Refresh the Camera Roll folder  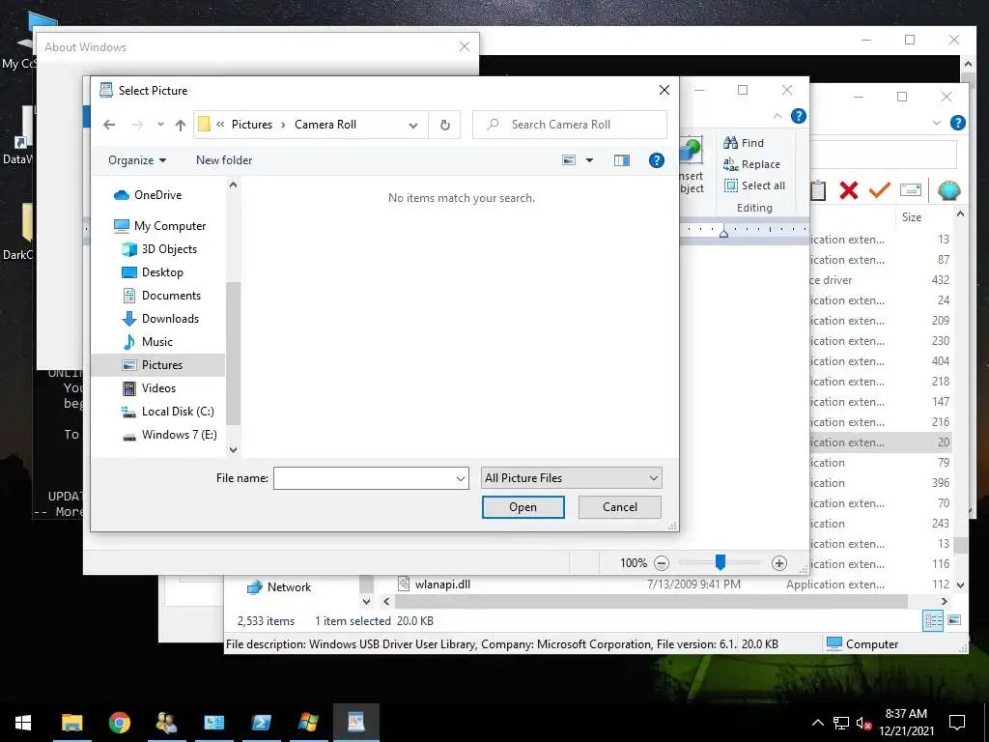coord(444,125)
